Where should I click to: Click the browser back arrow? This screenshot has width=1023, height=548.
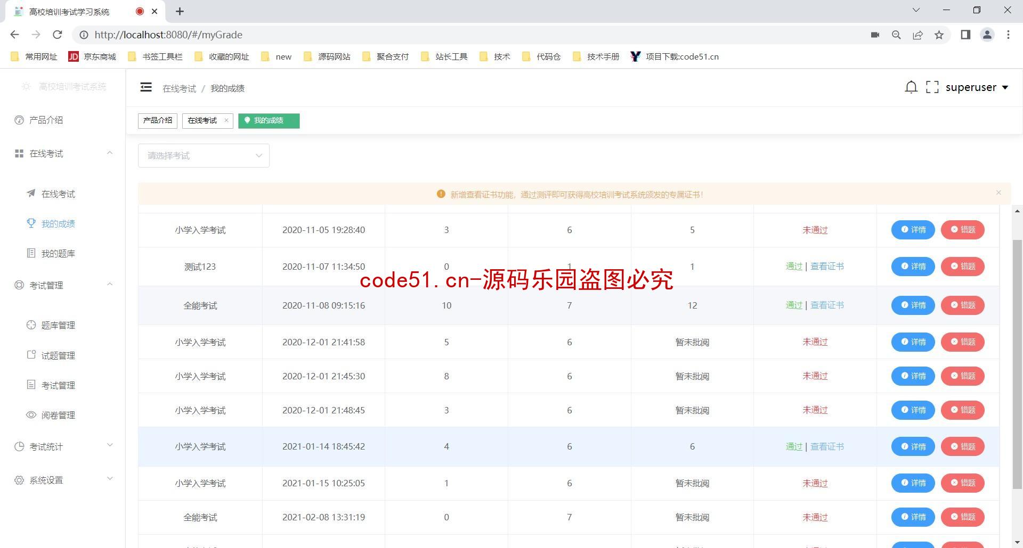(14, 35)
